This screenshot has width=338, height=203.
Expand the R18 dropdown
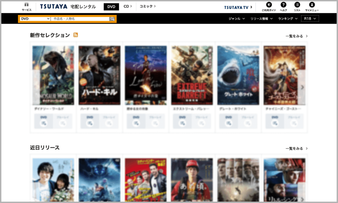[x=310, y=19]
